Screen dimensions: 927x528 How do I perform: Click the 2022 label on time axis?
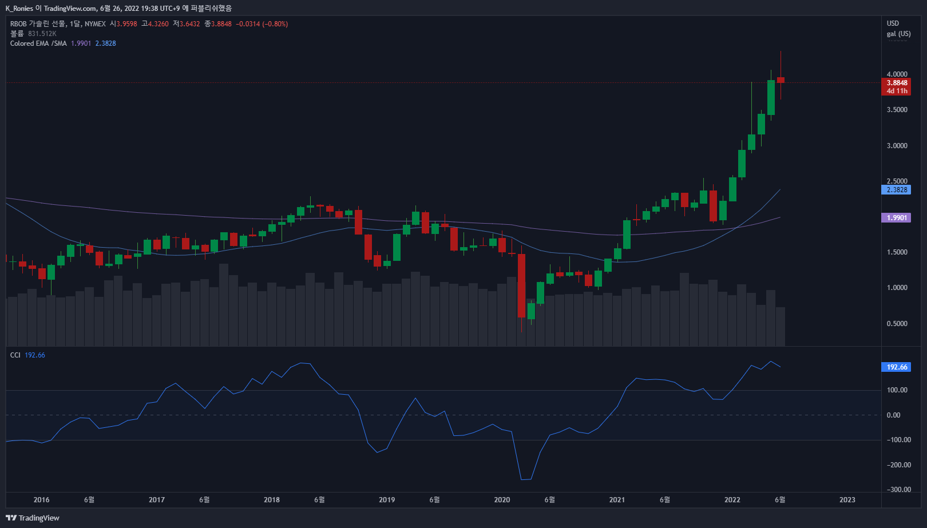pos(732,500)
